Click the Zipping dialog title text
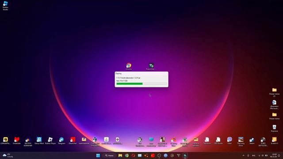 click(x=119, y=74)
